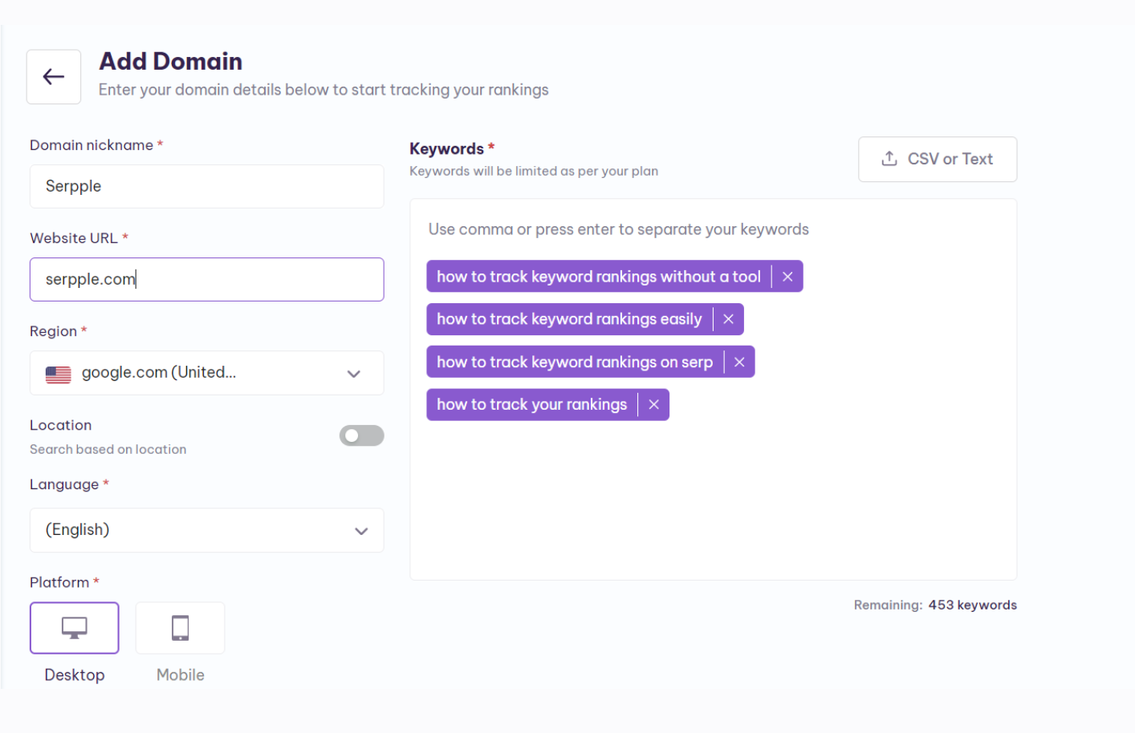The width and height of the screenshot is (1135, 733).
Task: Click the keywords entry text area
Action: pos(713,497)
